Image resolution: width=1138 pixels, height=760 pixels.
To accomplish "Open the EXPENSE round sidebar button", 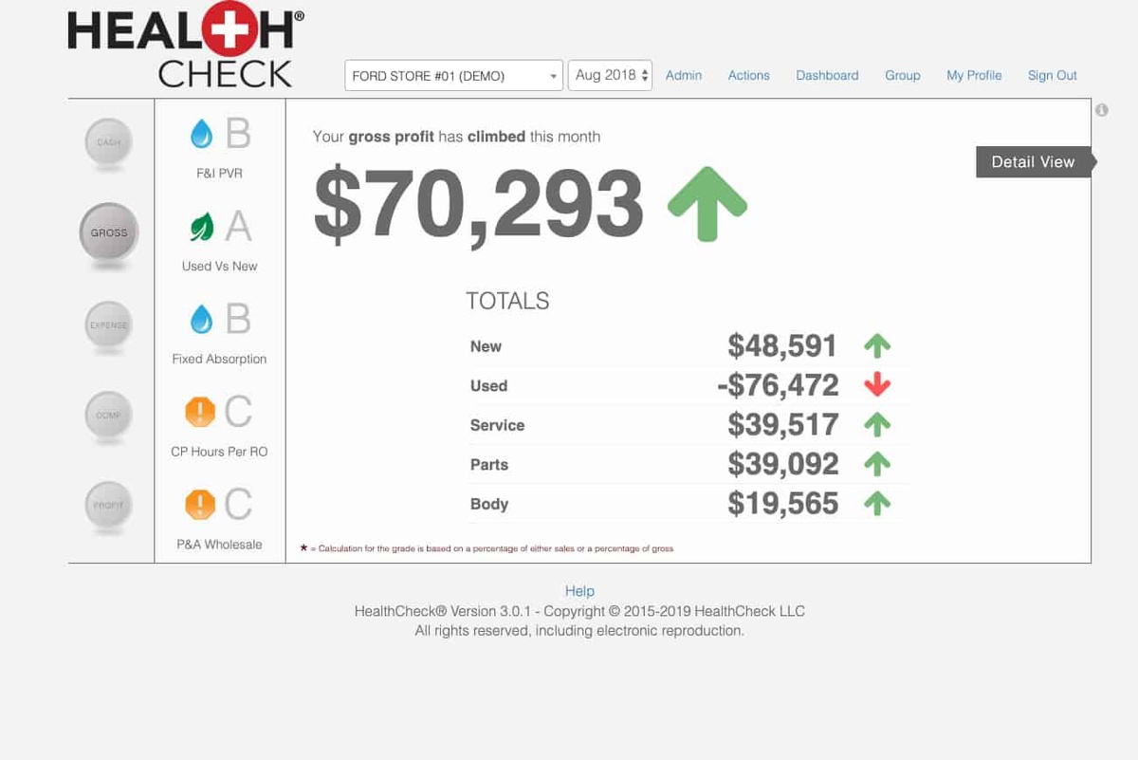I will pos(109,324).
